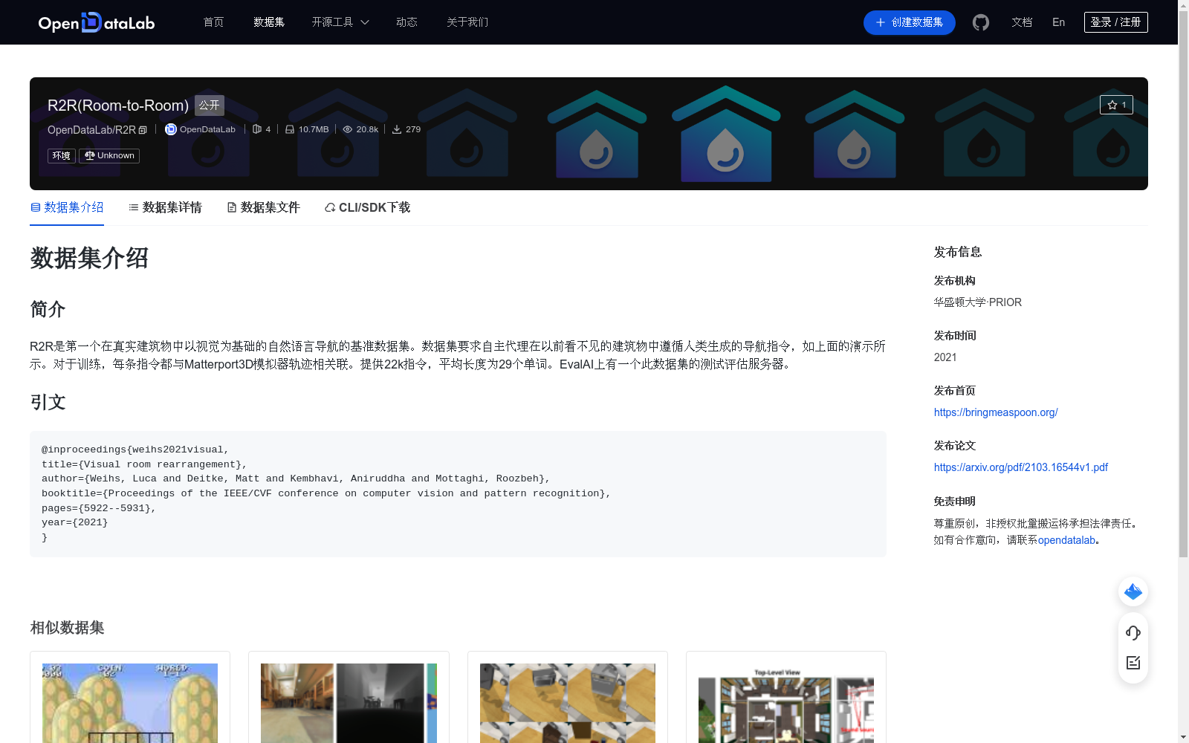Select the 数据集介绍 tab
Image resolution: width=1189 pixels, height=743 pixels.
[x=67, y=207]
